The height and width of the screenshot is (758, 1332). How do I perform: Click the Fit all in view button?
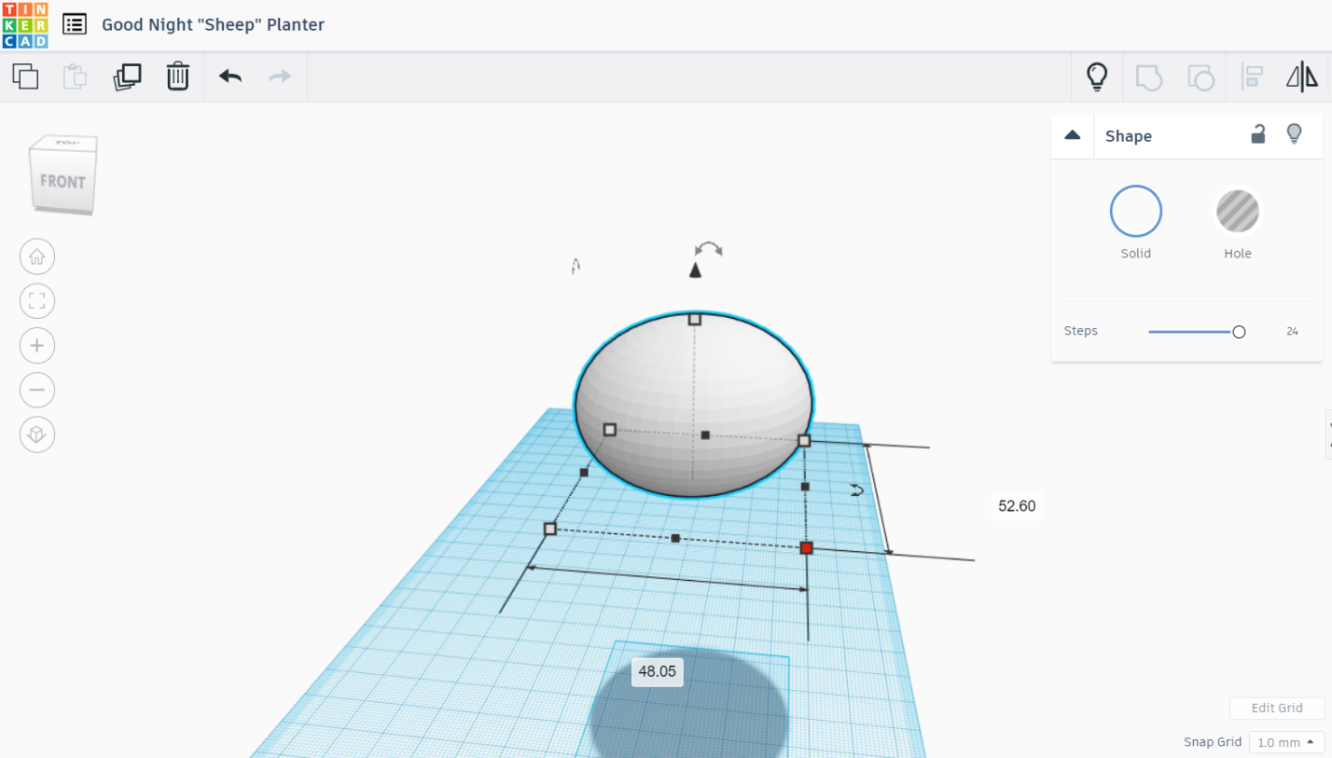[x=37, y=301]
